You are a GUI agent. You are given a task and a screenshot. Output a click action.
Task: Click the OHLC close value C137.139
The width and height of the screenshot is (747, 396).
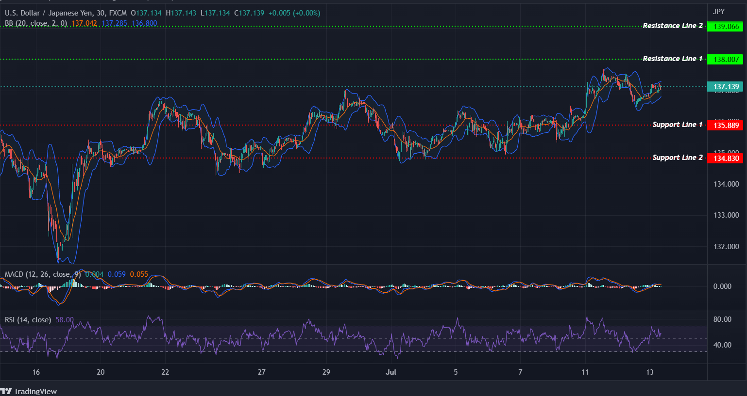248,13
